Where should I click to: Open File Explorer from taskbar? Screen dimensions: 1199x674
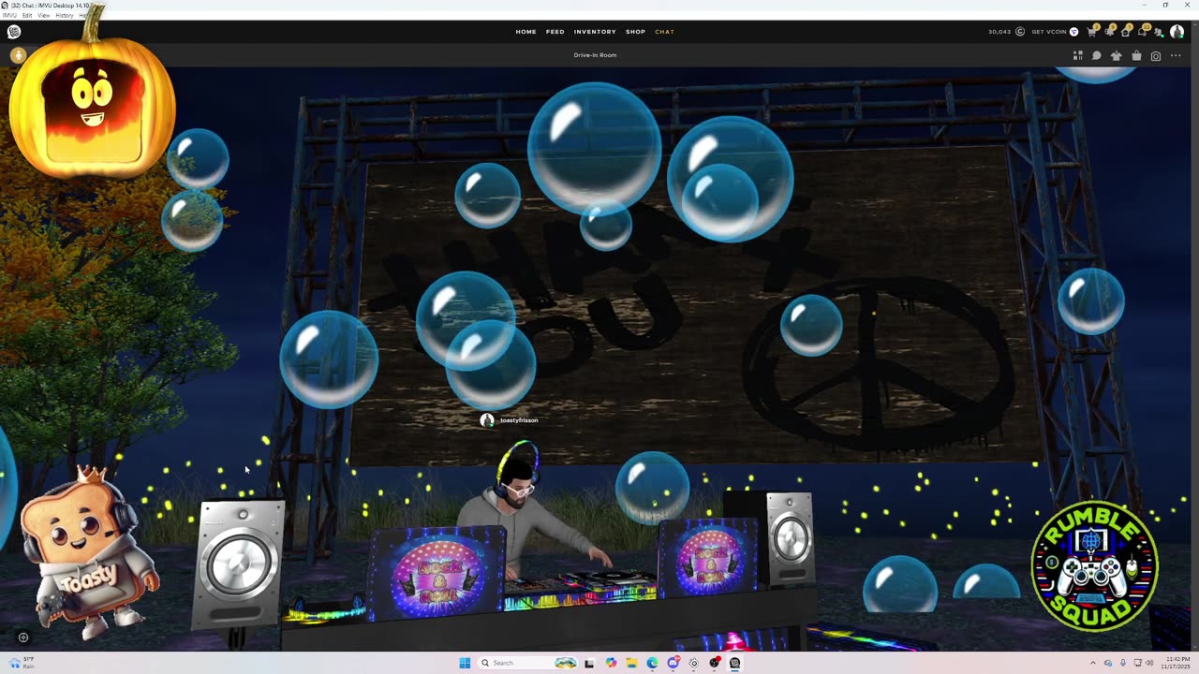631,663
